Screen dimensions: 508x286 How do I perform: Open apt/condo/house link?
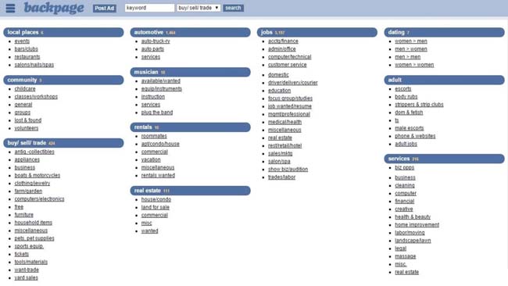pyautogui.click(x=160, y=144)
